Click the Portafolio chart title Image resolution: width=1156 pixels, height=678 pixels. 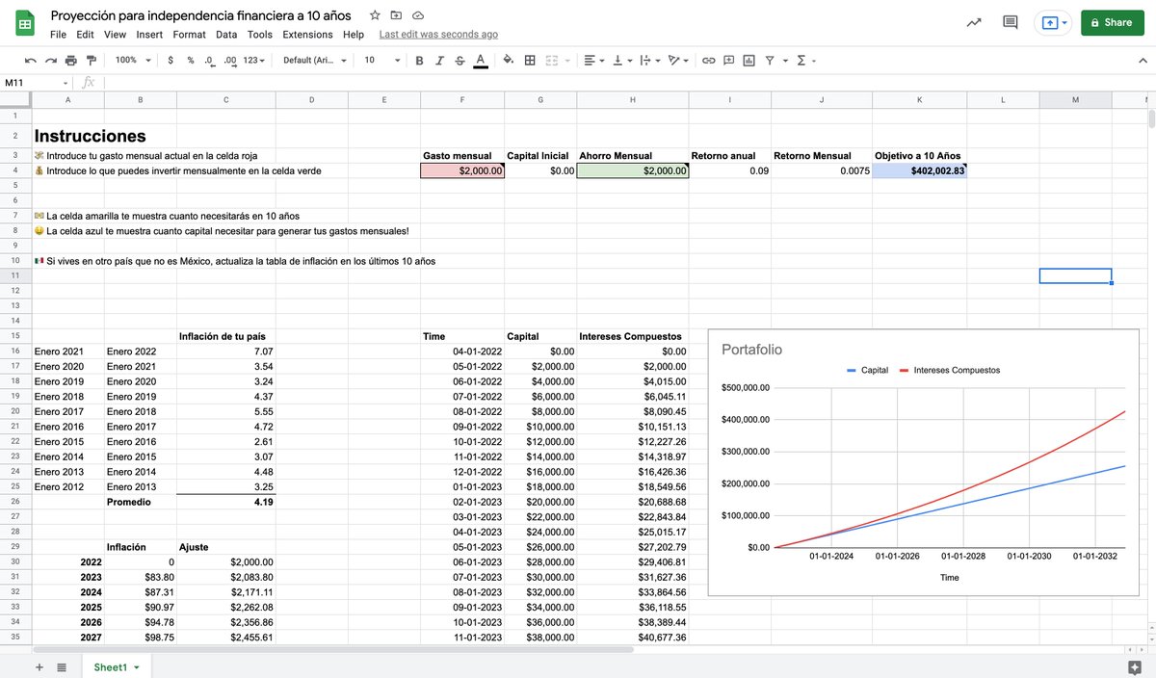point(752,350)
